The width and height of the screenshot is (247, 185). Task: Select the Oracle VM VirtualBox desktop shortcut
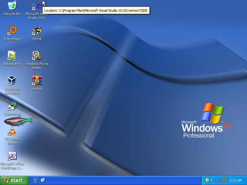[12, 85]
